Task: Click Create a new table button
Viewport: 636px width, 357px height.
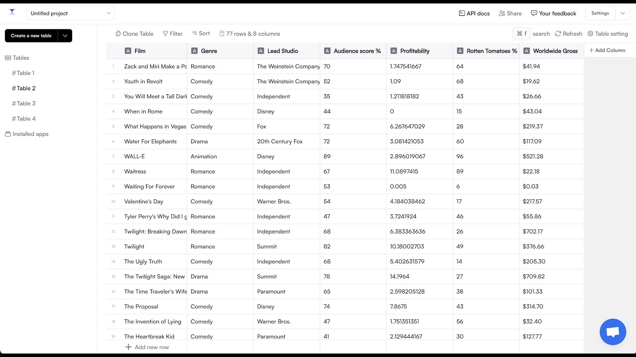Action: click(x=31, y=36)
